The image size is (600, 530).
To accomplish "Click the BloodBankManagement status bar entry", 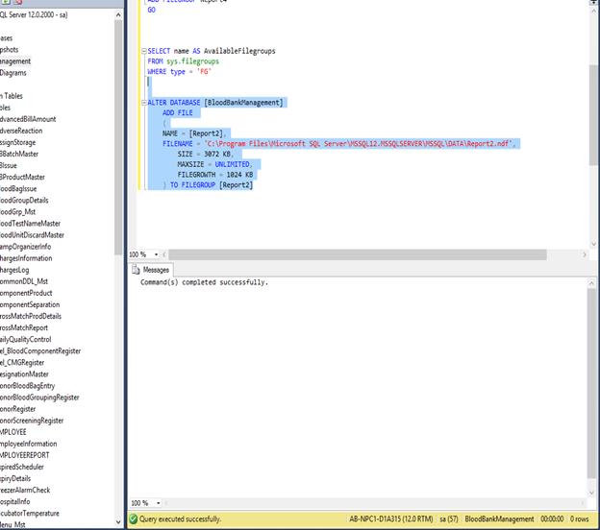I will click(499, 518).
